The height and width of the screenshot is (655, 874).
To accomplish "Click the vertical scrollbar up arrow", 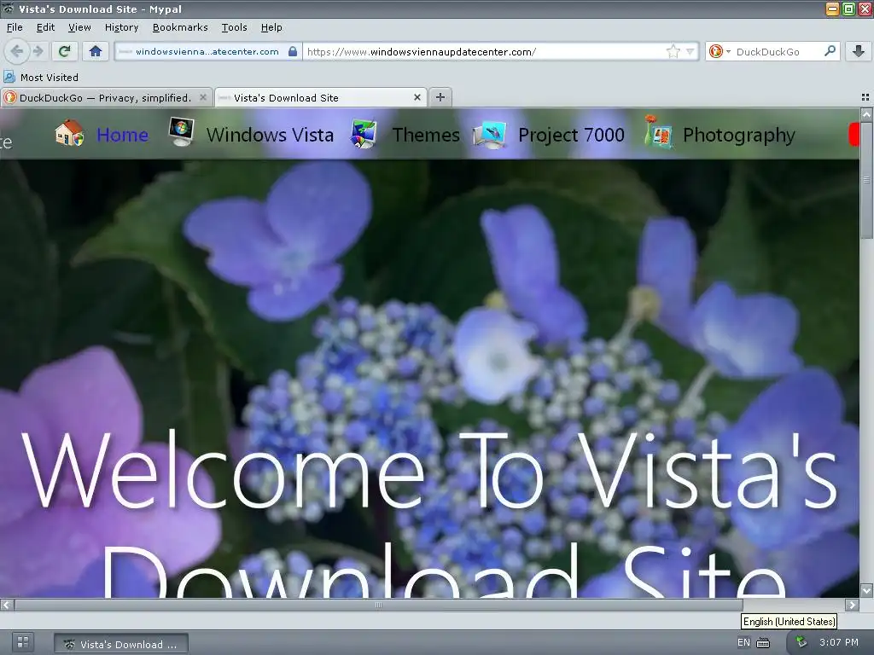I will pyautogui.click(x=866, y=115).
